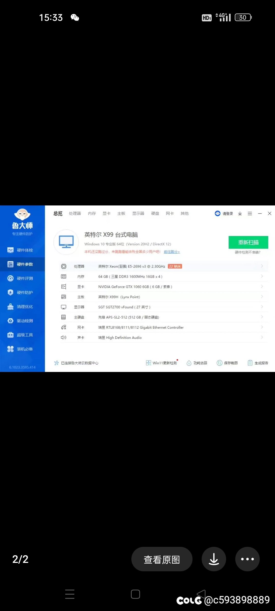
Task: Click the download arrow in Lu Master title bar
Action: [240, 214]
